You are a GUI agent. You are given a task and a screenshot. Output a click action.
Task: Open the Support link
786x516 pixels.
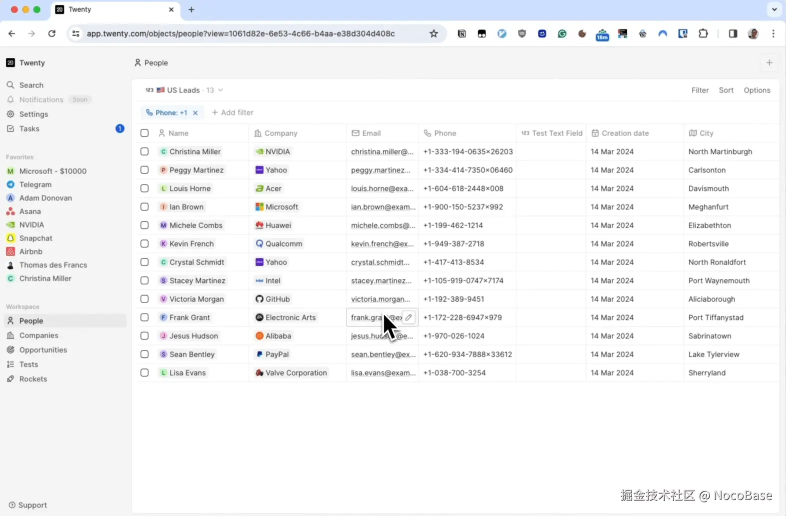(28, 505)
